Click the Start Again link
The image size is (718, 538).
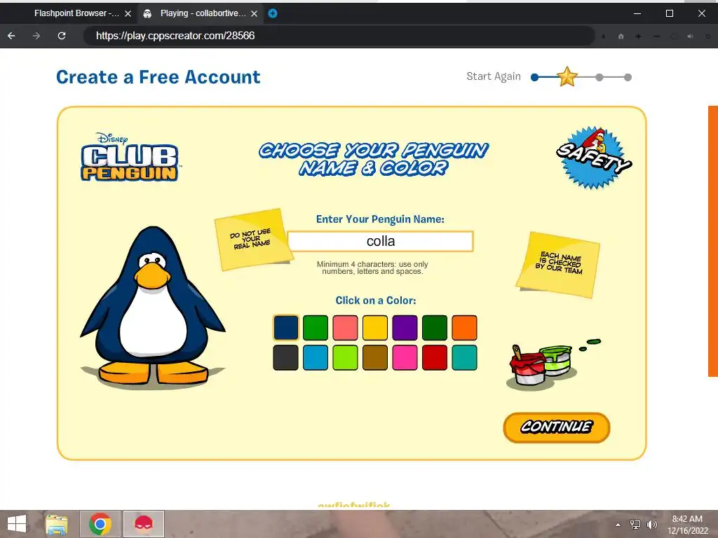494,76
